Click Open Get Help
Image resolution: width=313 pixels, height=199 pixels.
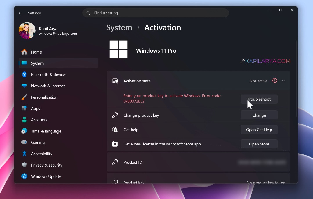click(259, 130)
